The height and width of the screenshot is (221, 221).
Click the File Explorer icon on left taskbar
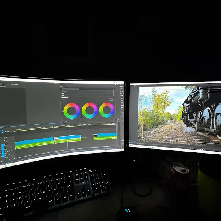tap(2, 167)
